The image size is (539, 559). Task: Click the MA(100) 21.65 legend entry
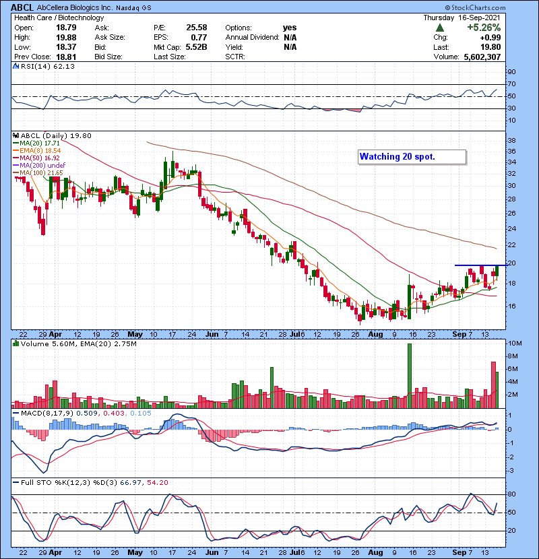38,173
